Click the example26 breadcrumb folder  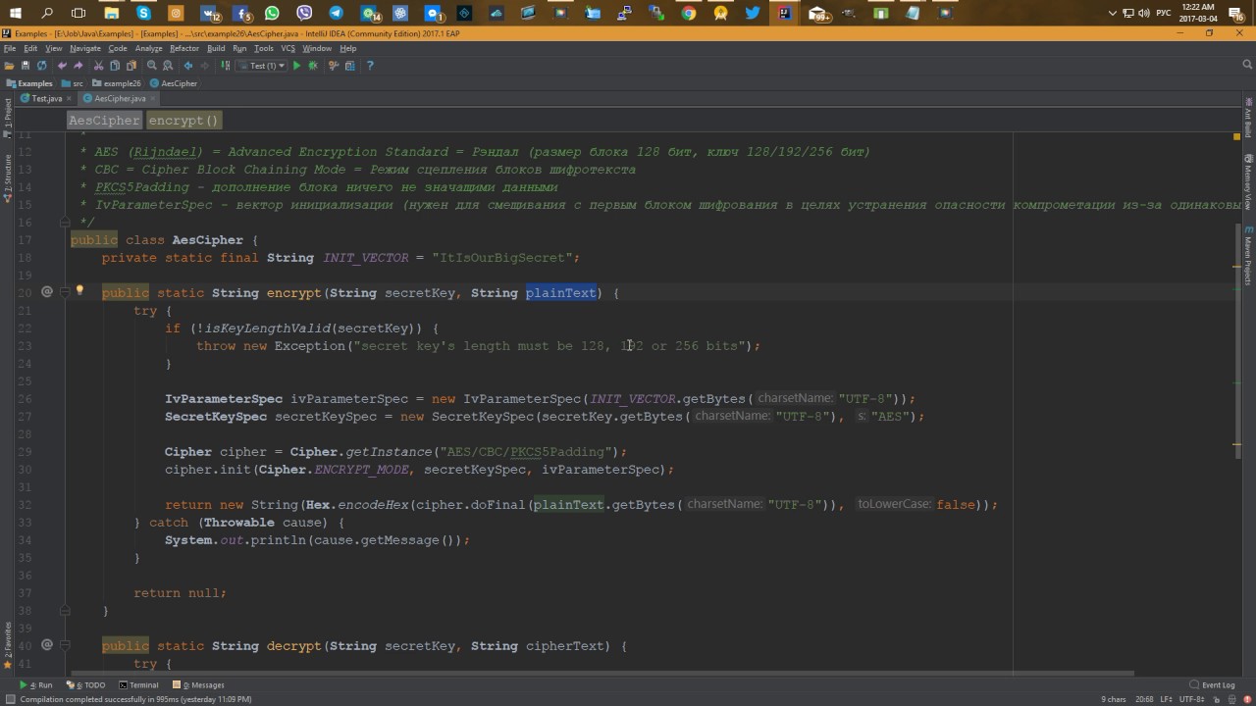(118, 83)
